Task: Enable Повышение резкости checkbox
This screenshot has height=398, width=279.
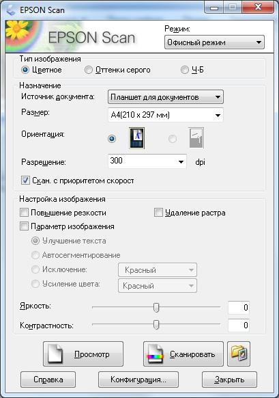Action: [x=24, y=213]
